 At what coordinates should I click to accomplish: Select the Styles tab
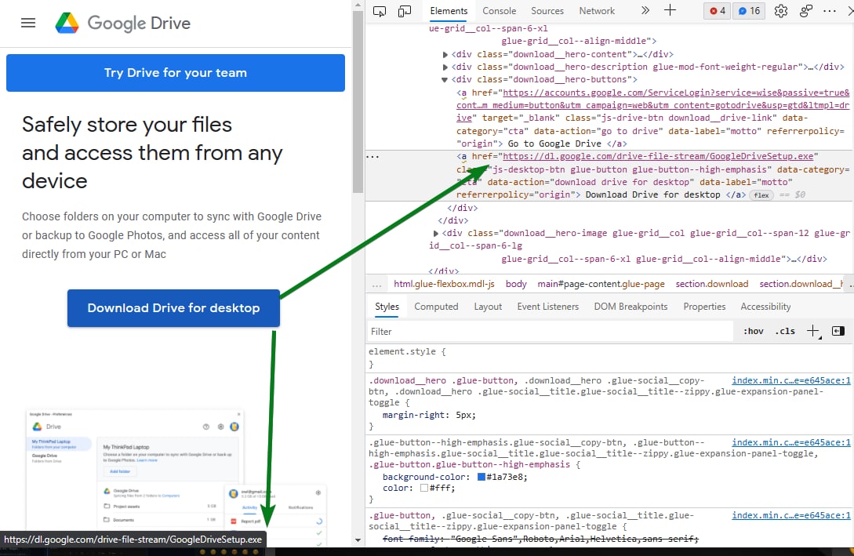tap(387, 307)
